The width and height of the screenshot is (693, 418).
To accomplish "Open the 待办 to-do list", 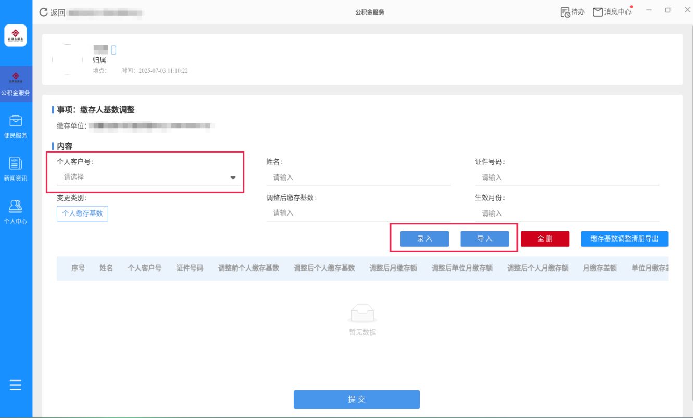I will (x=572, y=12).
